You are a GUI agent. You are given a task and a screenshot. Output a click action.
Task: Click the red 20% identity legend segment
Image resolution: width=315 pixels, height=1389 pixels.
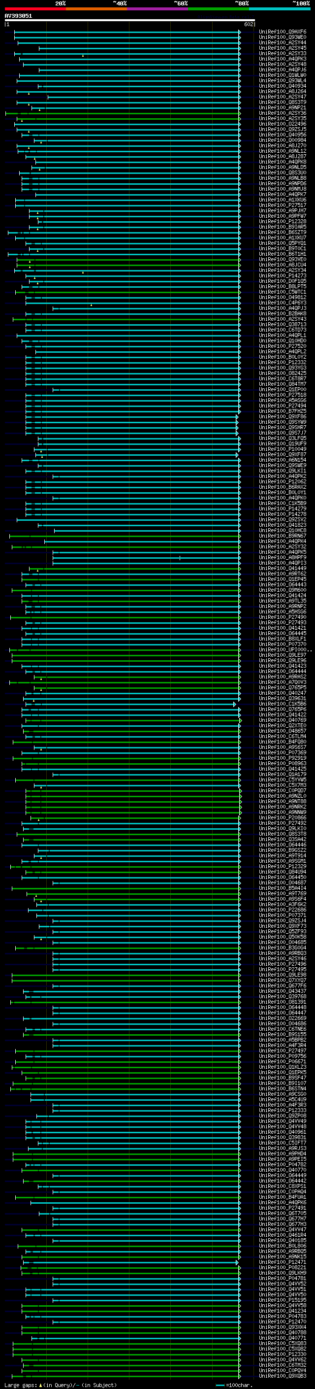click(x=35, y=9)
